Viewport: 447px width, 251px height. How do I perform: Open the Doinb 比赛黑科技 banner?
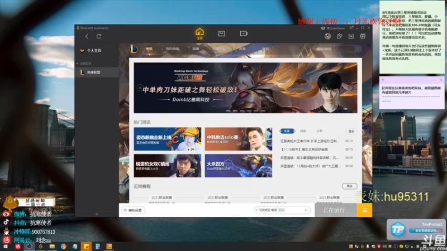(x=245, y=88)
